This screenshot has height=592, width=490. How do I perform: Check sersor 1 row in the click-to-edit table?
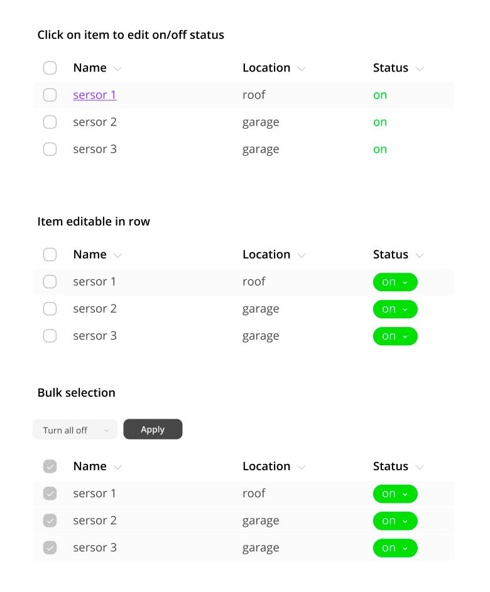50,95
